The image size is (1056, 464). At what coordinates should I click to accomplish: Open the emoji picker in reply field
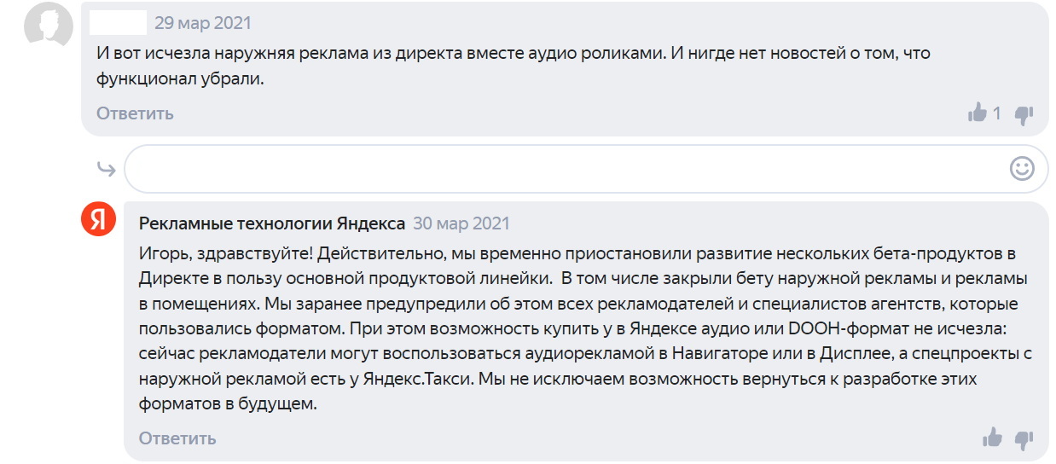(1022, 168)
